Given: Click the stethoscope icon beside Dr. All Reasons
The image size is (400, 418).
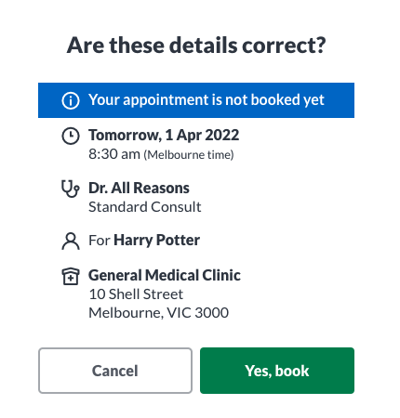Looking at the screenshot, I should click(x=71, y=189).
